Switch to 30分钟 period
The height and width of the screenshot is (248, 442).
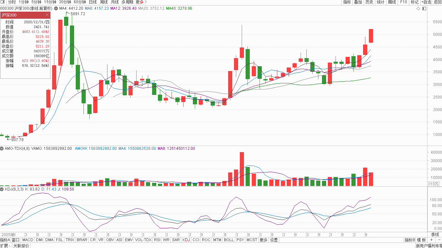(65, 2)
